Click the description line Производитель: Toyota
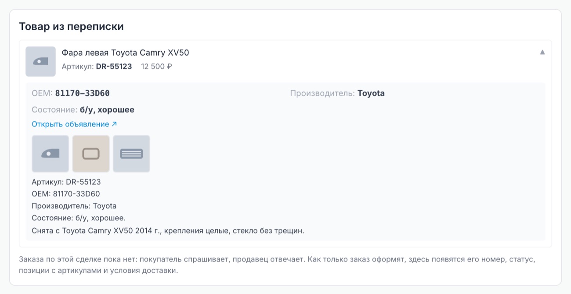 [74, 206]
